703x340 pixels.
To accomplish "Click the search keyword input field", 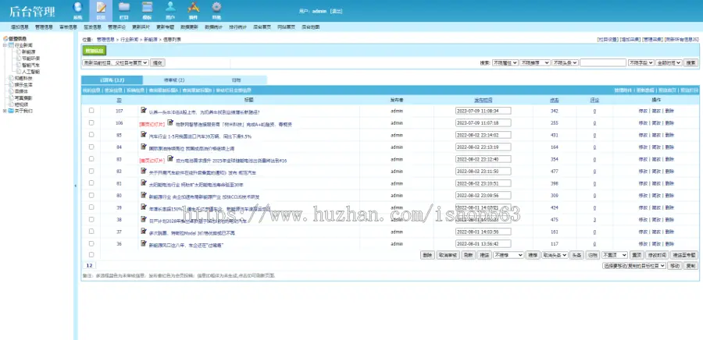I will (x=602, y=62).
